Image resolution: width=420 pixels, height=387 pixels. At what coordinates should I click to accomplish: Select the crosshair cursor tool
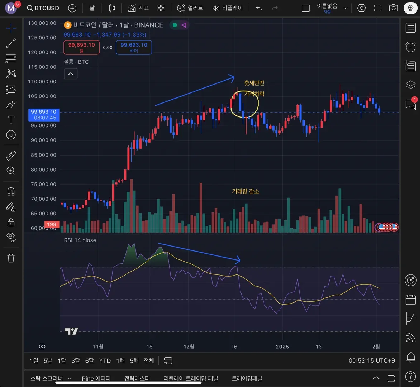tap(11, 28)
